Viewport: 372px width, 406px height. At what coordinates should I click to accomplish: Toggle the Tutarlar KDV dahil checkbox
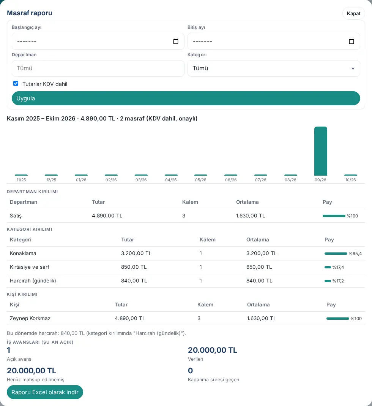coord(16,83)
